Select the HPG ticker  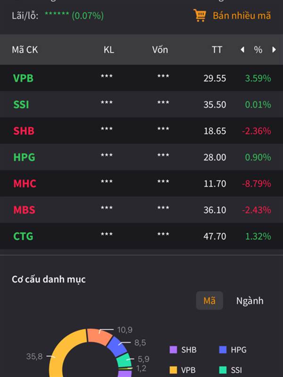pos(24,157)
